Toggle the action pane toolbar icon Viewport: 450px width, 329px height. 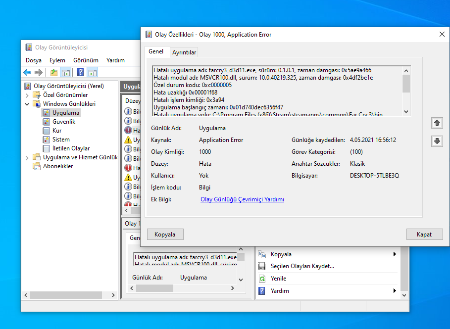[93, 73]
